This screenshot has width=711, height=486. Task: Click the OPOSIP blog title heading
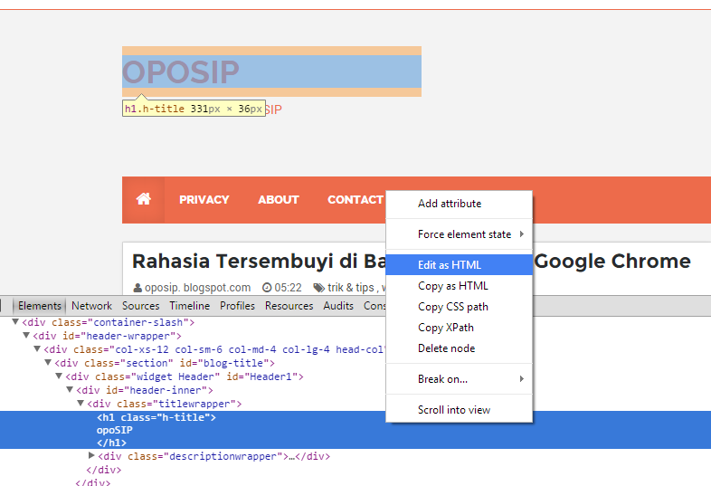click(181, 71)
